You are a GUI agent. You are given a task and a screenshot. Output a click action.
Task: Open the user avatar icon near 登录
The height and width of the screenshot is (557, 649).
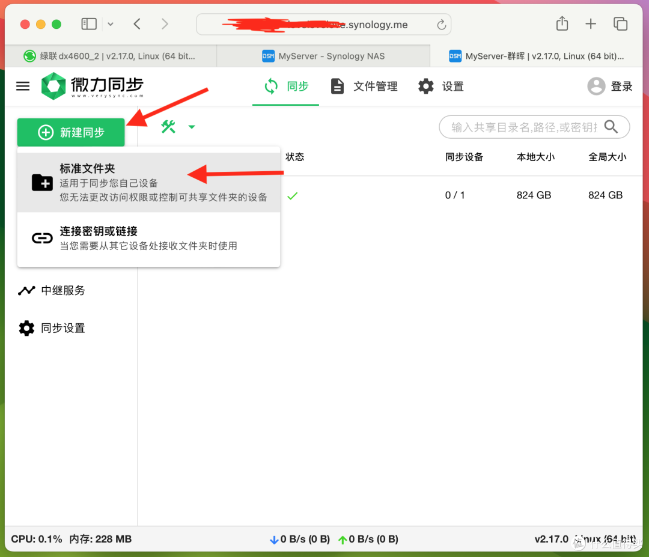click(596, 86)
